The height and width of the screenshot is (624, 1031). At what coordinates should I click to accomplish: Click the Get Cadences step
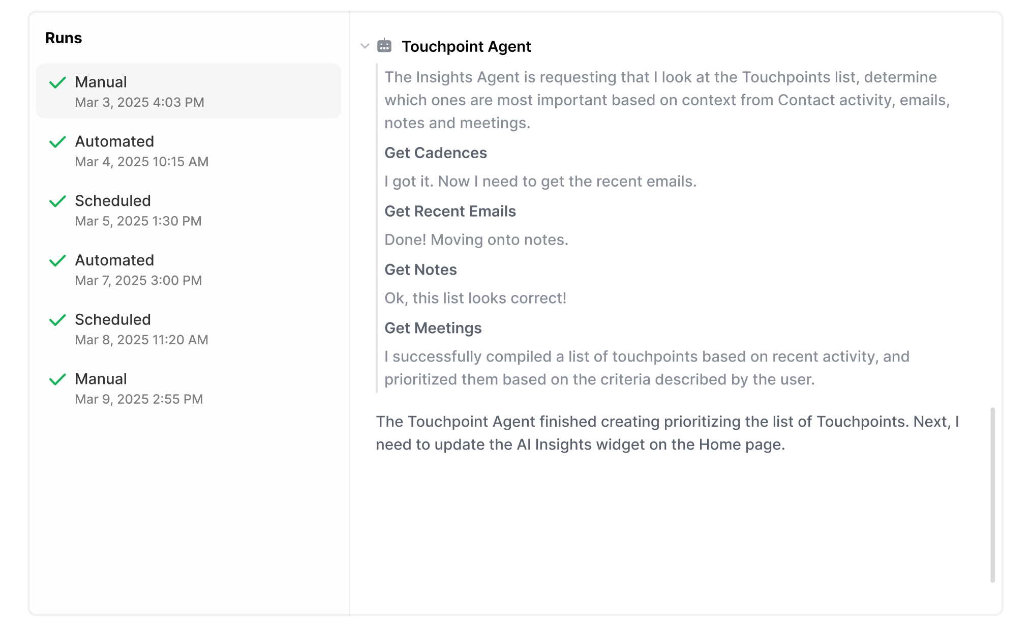(x=436, y=153)
